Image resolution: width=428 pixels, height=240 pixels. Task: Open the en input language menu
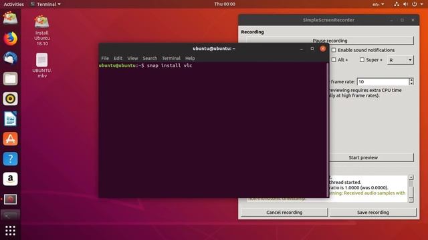378,4
